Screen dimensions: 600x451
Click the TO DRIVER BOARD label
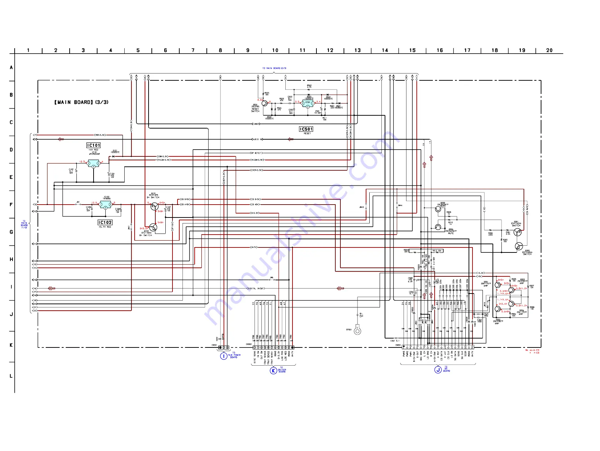pos(282,370)
